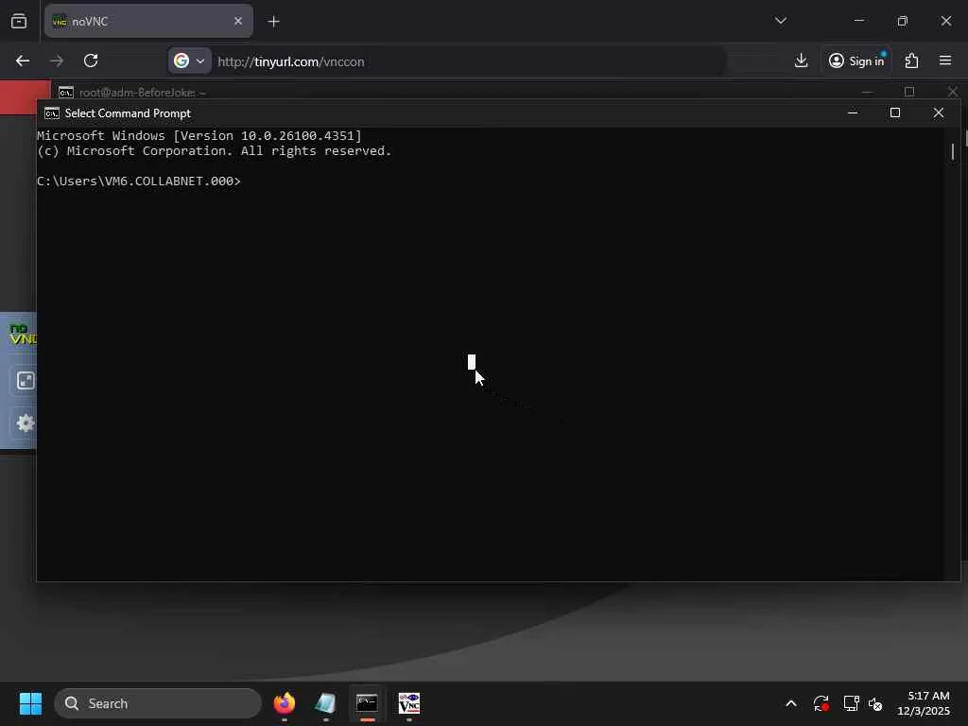Image resolution: width=968 pixels, height=726 pixels.
Task: Open a new browser tab
Action: click(273, 22)
